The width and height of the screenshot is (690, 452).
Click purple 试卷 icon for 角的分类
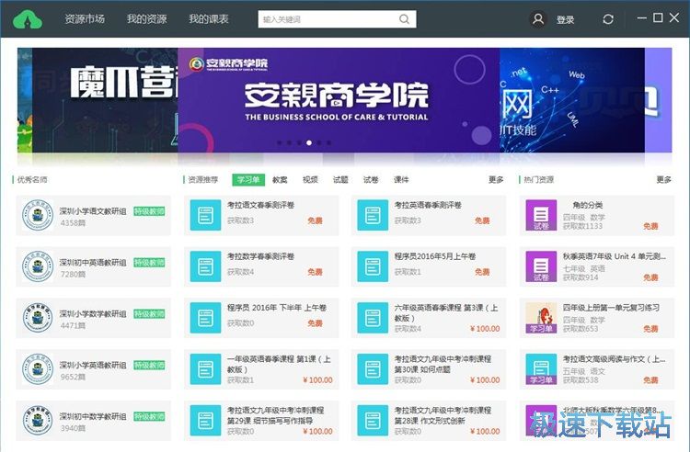[x=541, y=215]
